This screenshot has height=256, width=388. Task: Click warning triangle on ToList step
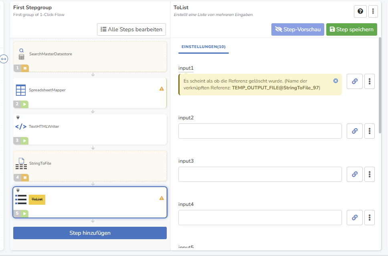tap(162, 198)
